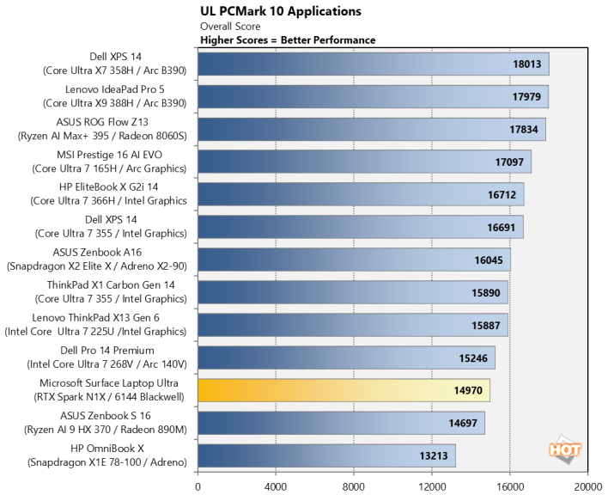This screenshot has height=495, width=608.
Task: Select the HP OmniBook X label
Action: coord(107,455)
